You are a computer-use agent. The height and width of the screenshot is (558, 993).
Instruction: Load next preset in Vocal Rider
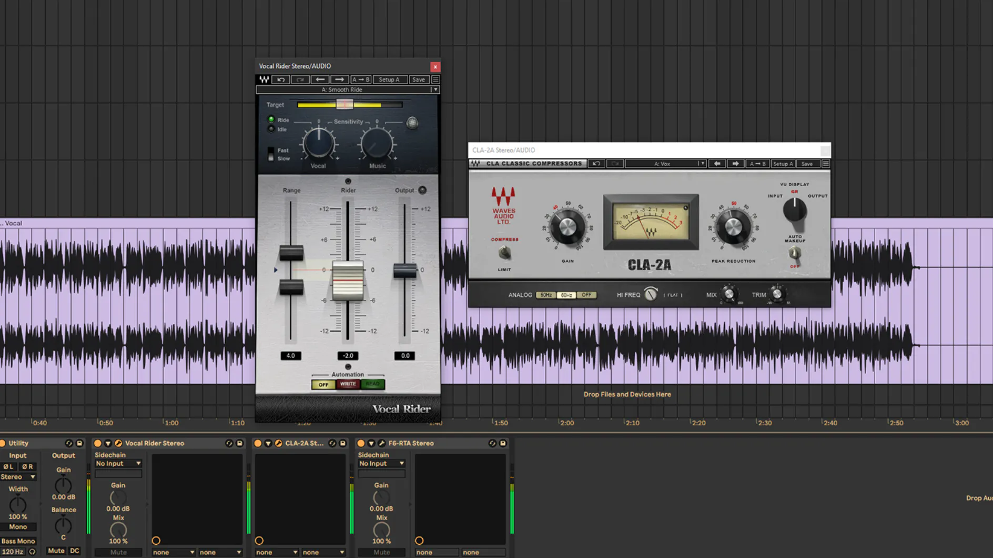tap(340, 79)
